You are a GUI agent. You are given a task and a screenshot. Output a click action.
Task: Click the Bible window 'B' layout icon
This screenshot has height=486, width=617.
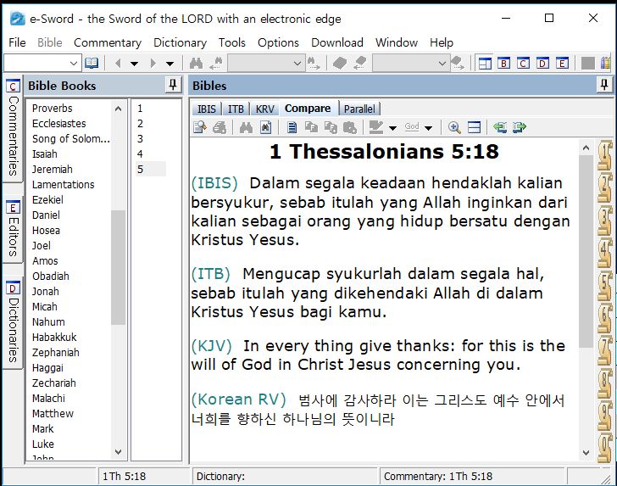pyautogui.click(x=504, y=63)
